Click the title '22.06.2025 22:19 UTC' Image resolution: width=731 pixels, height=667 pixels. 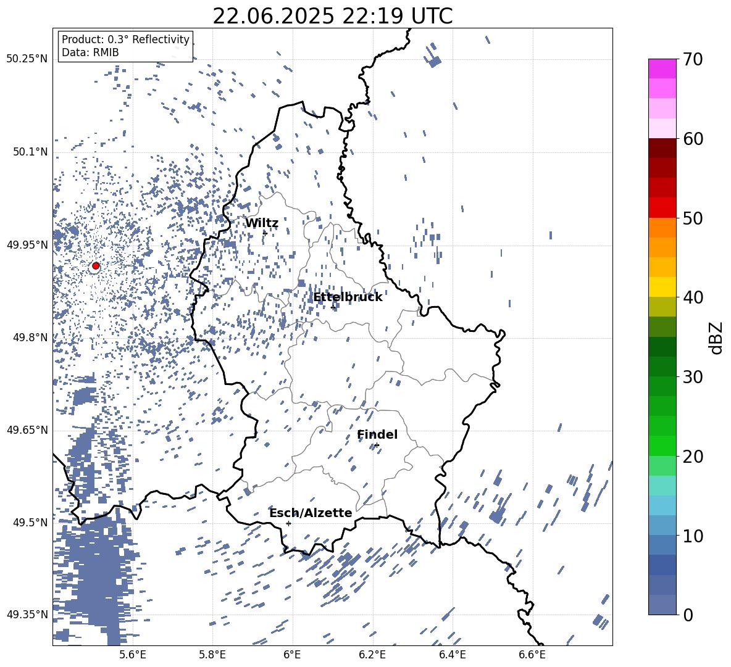(332, 16)
